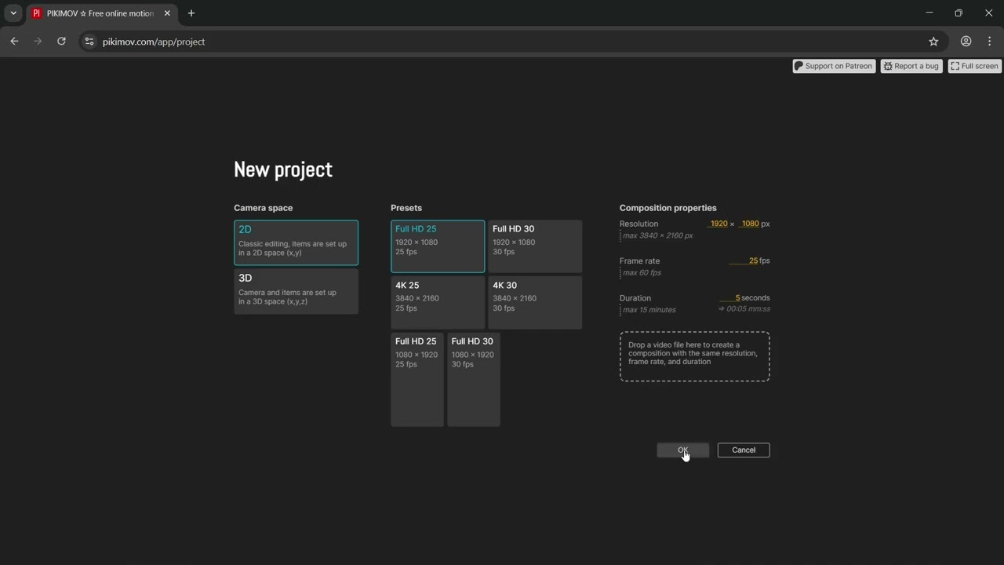The image size is (1004, 565).
Task: Click the New project heading
Action: tap(283, 169)
